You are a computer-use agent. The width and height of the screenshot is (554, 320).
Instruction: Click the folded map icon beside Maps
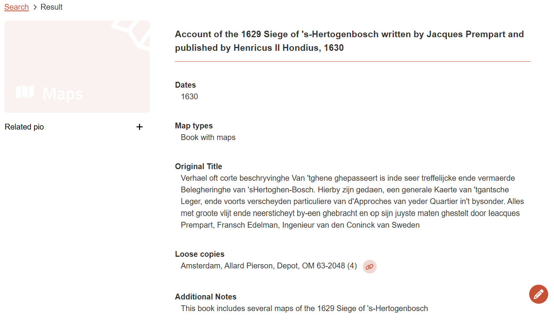click(25, 92)
